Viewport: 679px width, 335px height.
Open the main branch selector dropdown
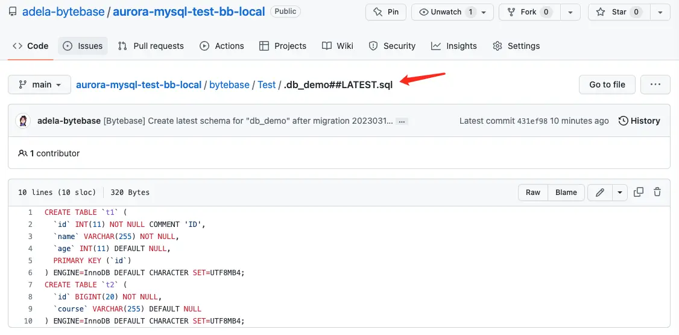(39, 85)
